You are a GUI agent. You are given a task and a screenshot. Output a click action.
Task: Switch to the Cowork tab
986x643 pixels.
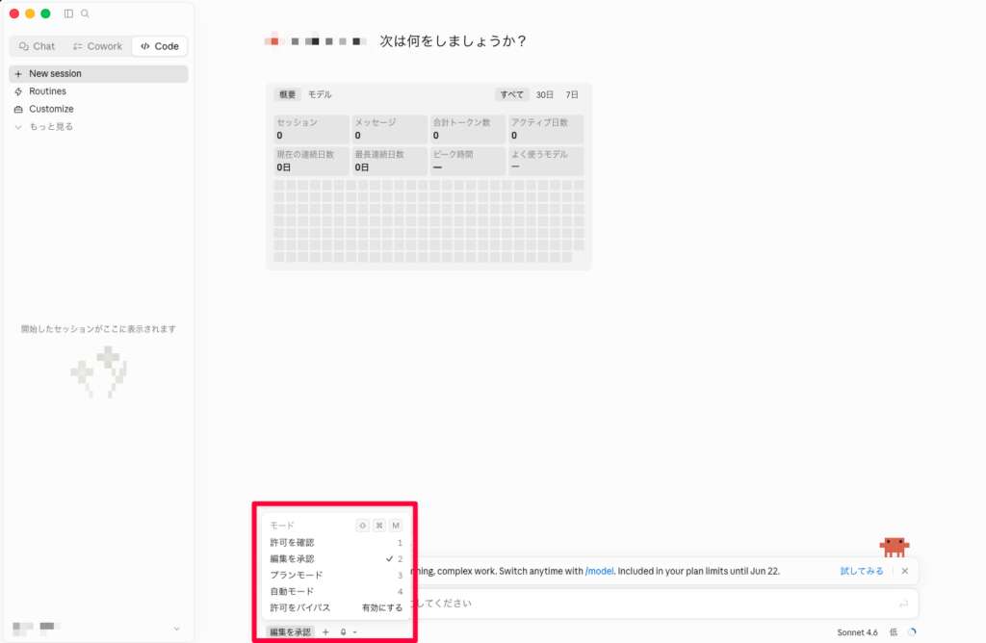click(97, 46)
